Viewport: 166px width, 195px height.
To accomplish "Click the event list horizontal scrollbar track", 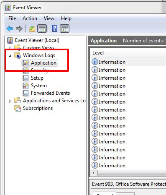I will click(132, 173).
